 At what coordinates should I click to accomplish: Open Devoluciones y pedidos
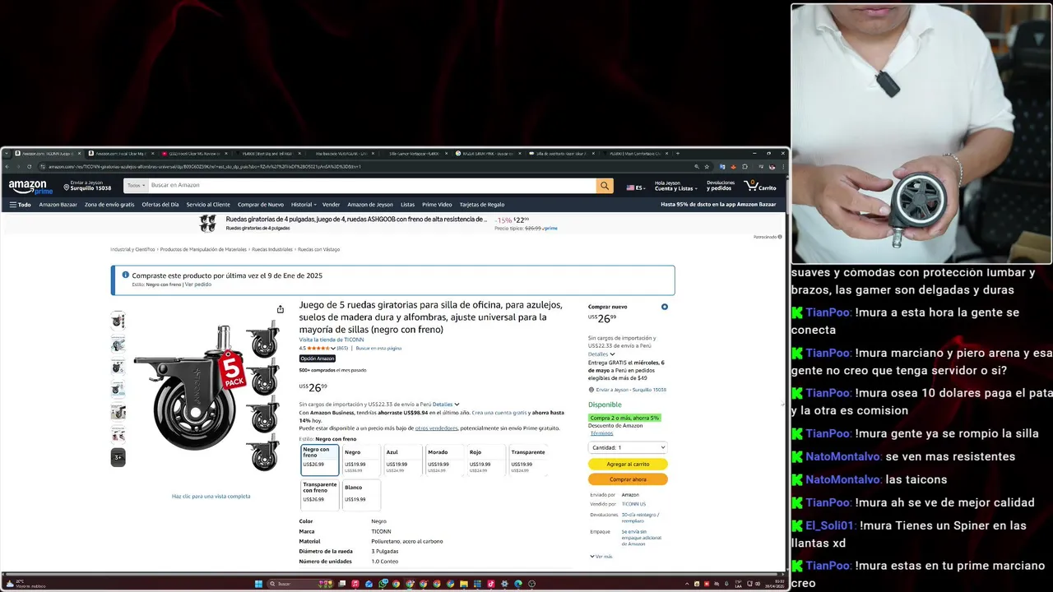click(x=721, y=186)
